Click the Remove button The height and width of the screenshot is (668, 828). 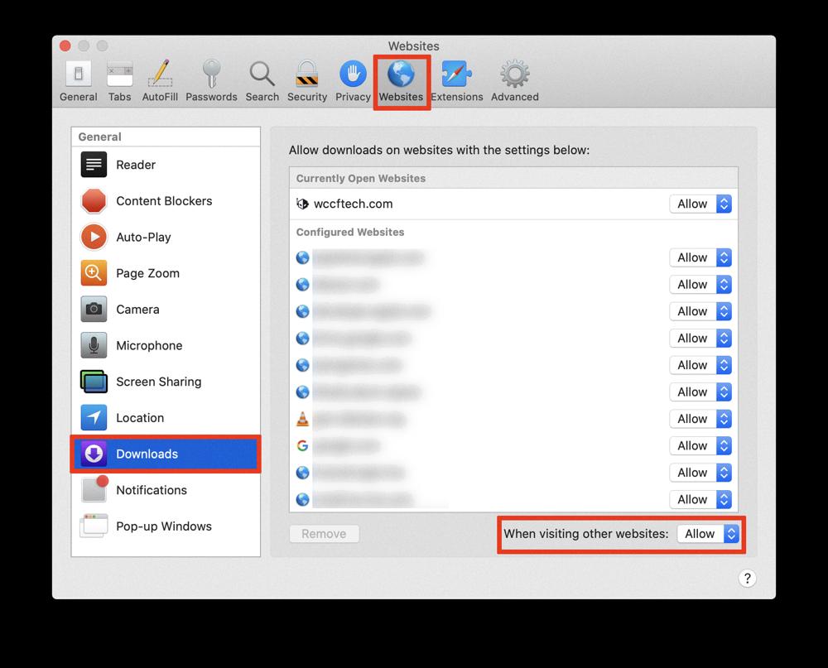[324, 534]
